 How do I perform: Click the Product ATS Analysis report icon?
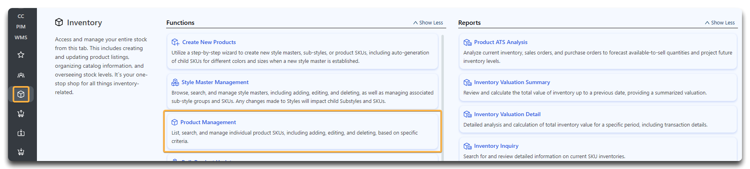click(x=467, y=42)
